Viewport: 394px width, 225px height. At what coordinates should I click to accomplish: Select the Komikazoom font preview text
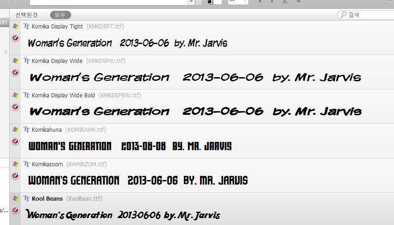pyautogui.click(x=138, y=180)
